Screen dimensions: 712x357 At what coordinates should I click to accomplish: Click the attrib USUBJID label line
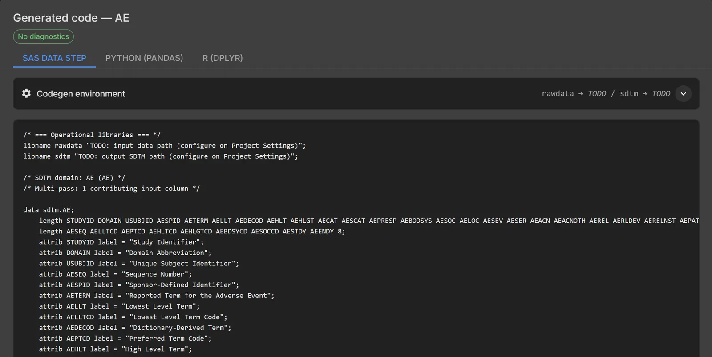coord(139,263)
